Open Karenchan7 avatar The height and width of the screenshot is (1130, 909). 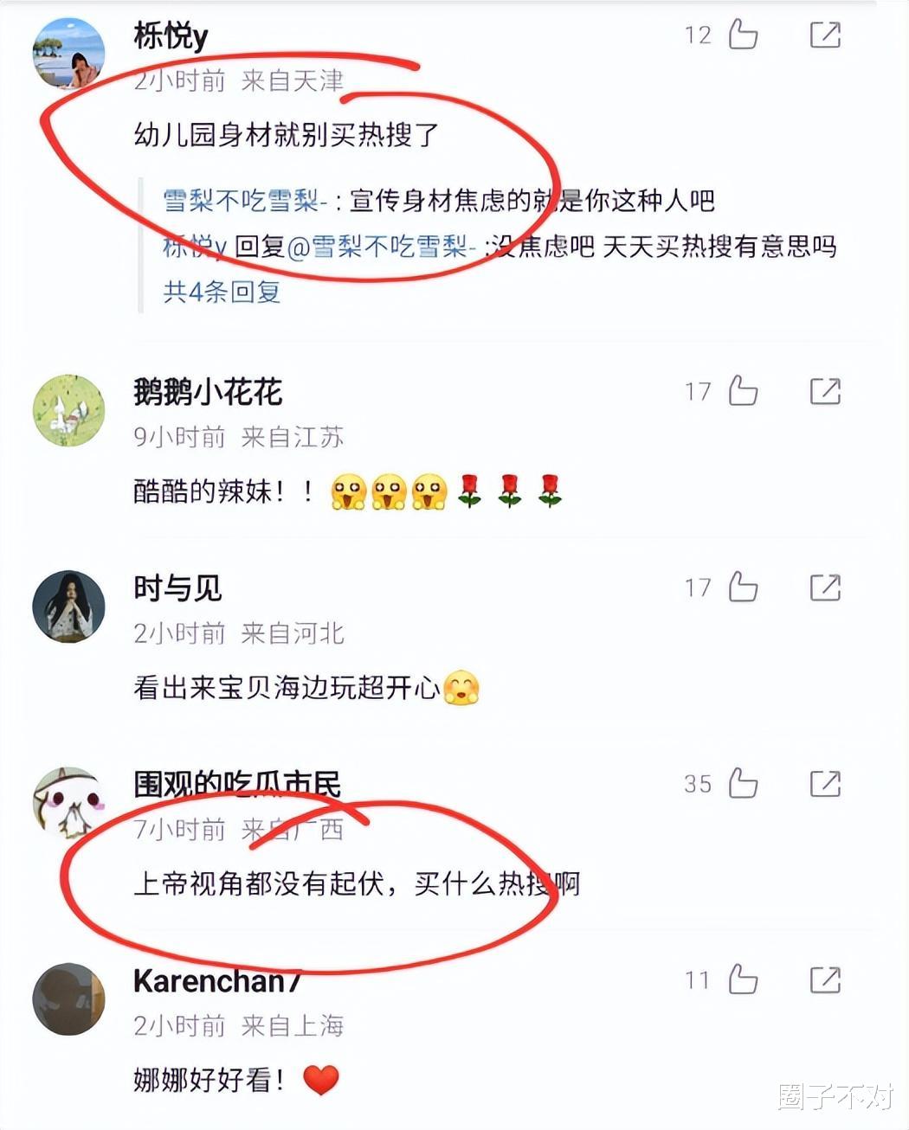(x=68, y=999)
